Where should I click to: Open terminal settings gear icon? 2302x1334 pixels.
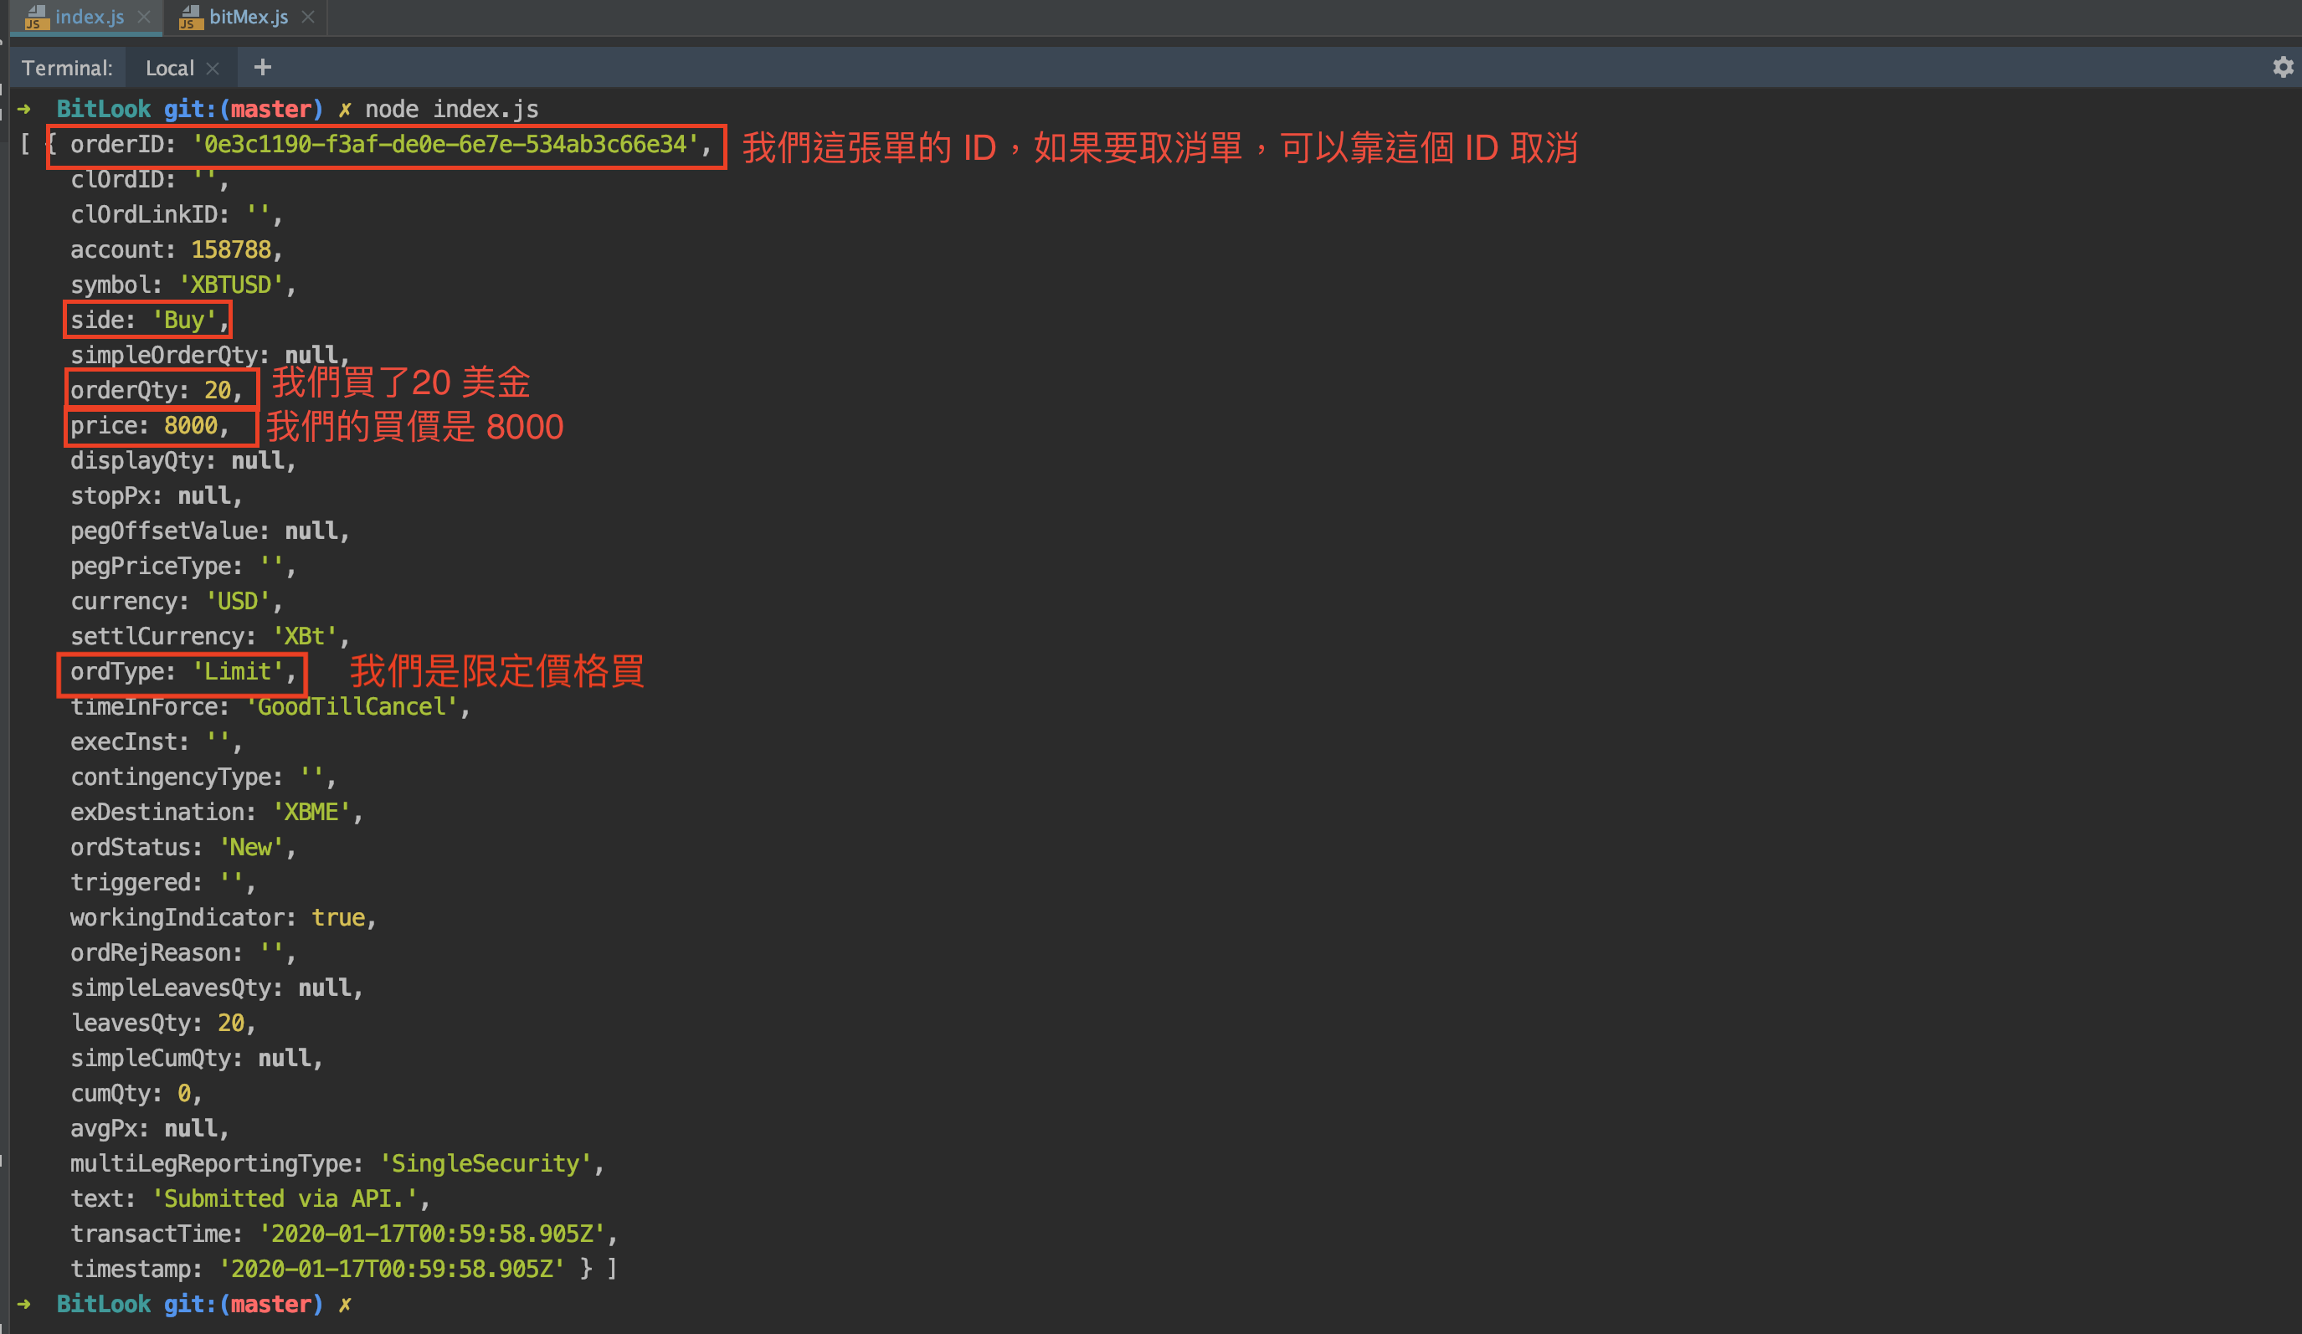point(2282,68)
